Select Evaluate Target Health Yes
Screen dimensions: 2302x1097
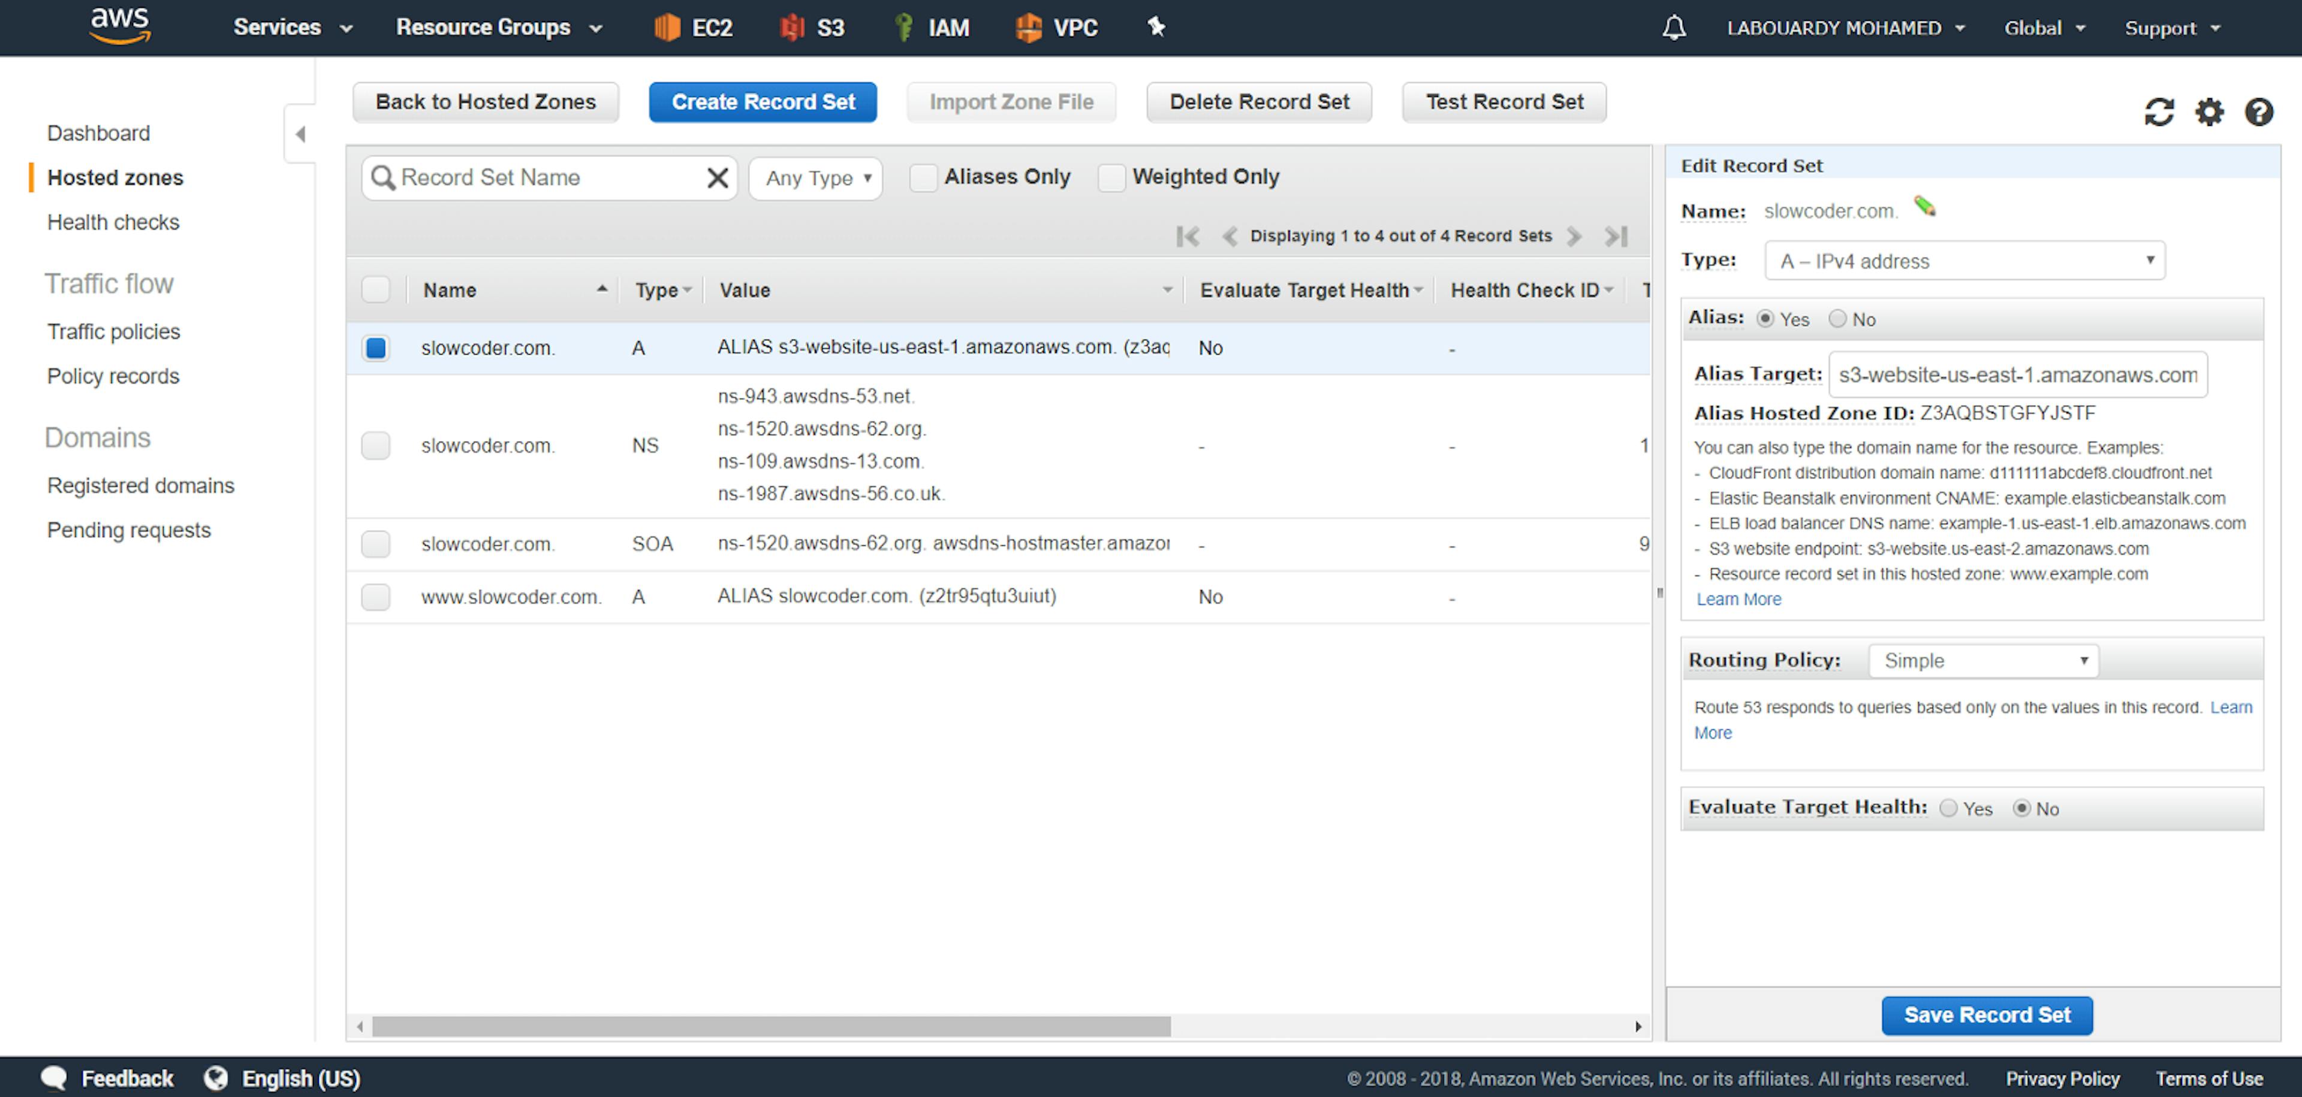click(1948, 808)
